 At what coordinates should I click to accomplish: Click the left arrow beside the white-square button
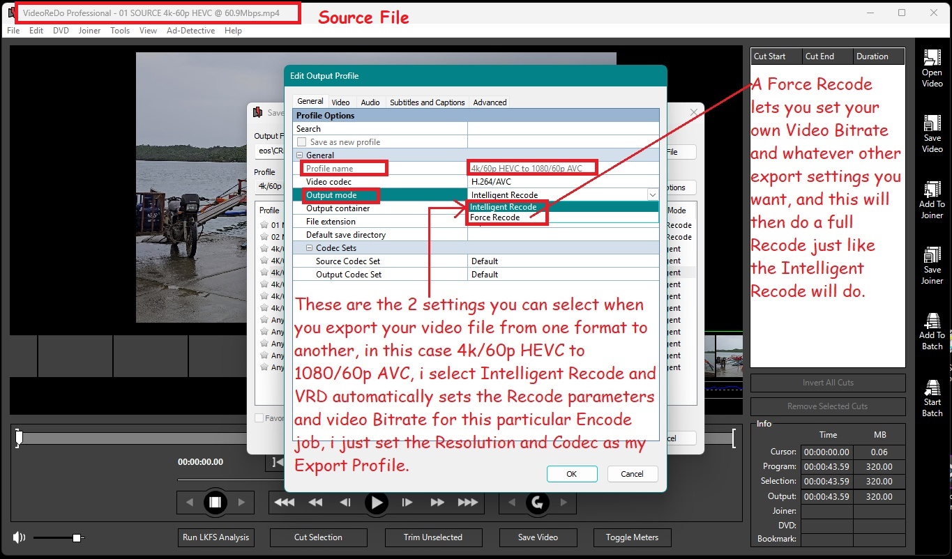coord(190,502)
